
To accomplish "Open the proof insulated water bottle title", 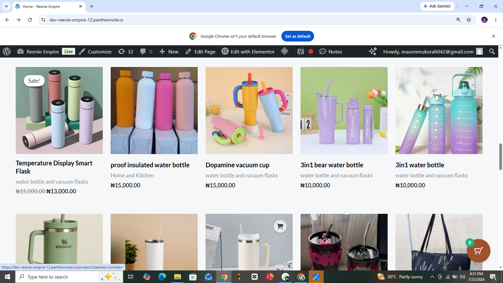I will (x=150, y=165).
